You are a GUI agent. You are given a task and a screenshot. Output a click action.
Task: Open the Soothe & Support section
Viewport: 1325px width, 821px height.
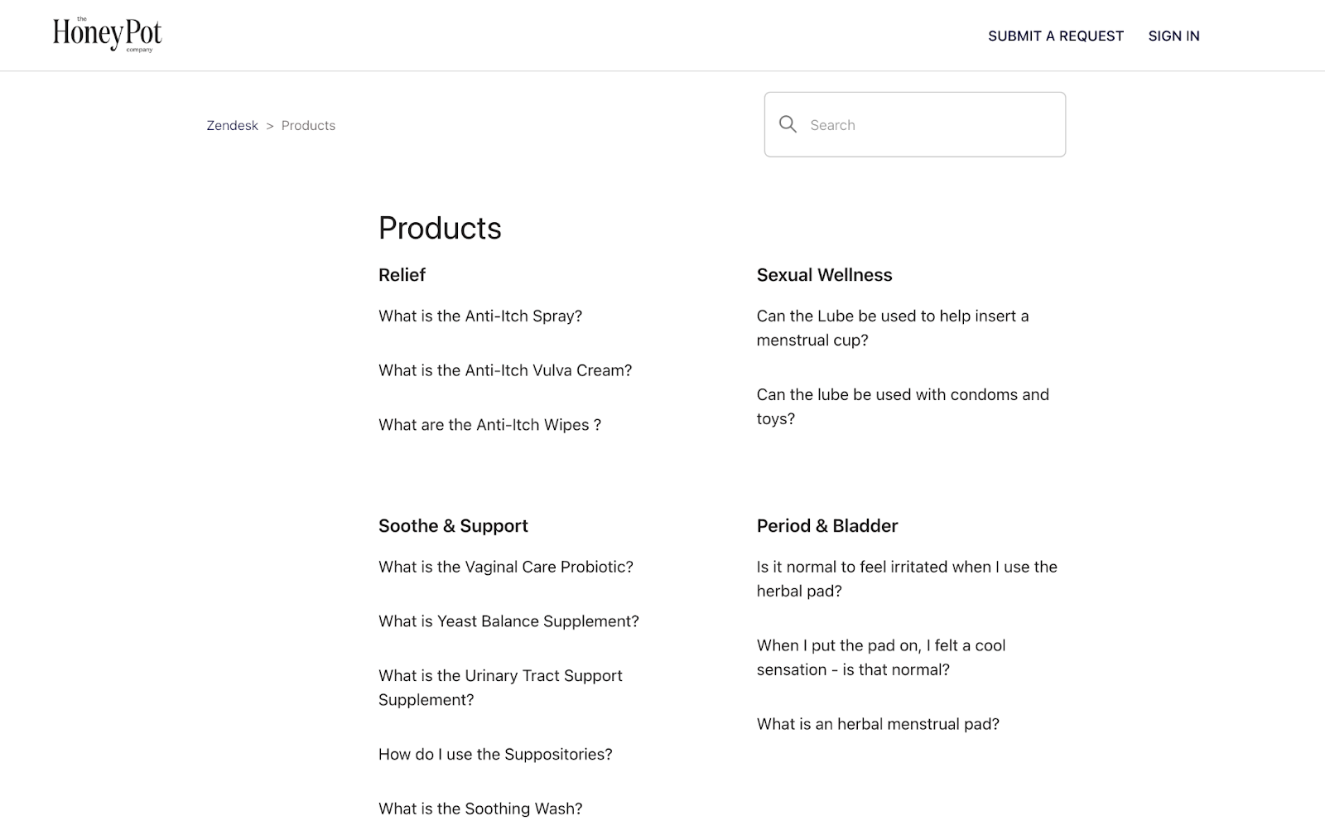coord(453,525)
